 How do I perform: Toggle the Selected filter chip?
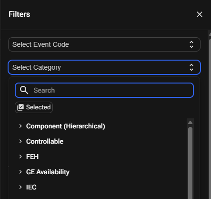tap(34, 107)
